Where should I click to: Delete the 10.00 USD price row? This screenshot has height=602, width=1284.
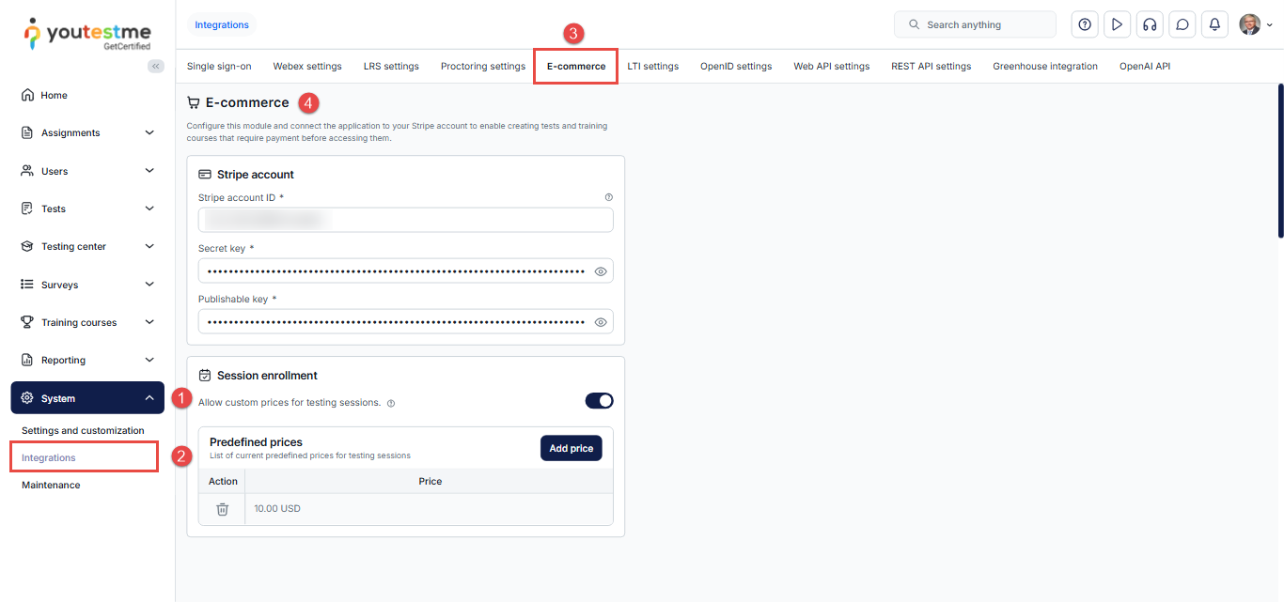(222, 509)
